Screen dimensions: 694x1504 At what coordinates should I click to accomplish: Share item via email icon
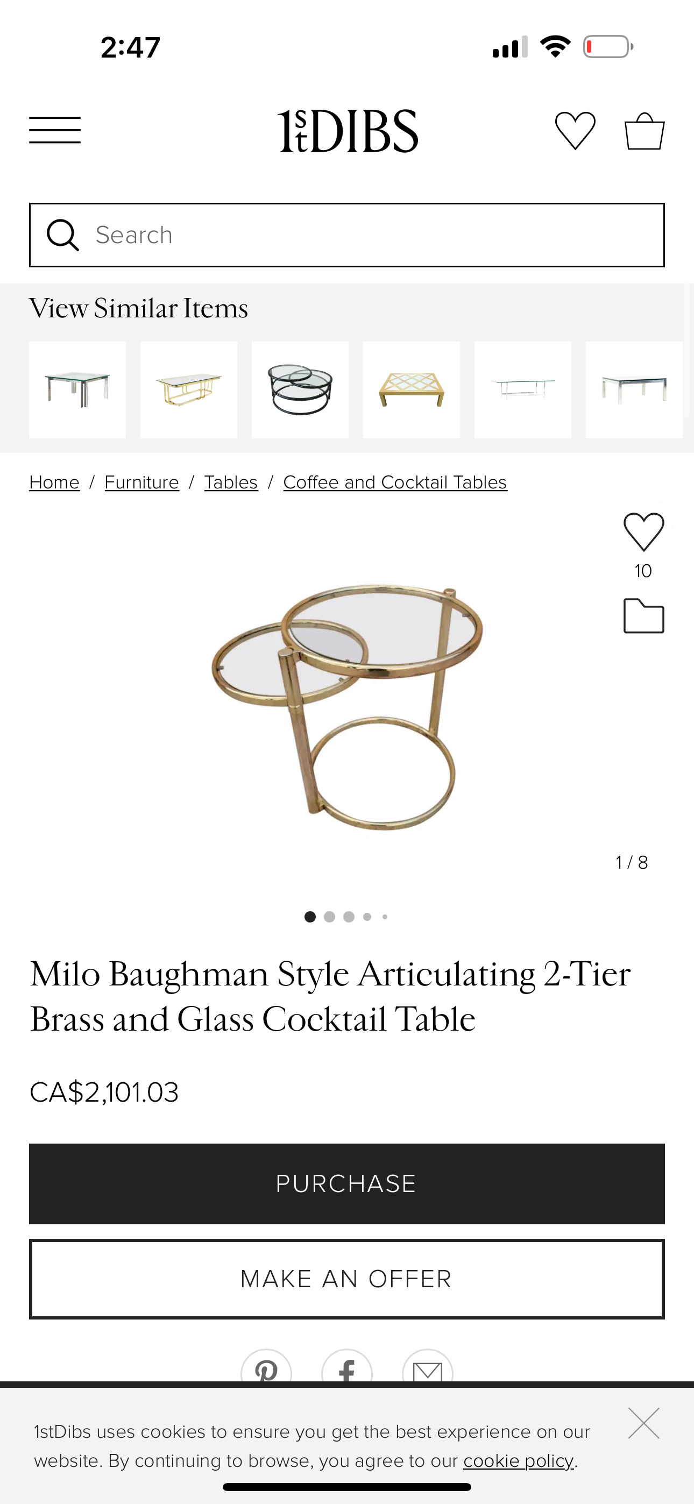(x=428, y=1369)
